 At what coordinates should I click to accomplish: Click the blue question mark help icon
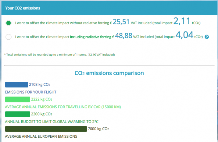[207, 37]
